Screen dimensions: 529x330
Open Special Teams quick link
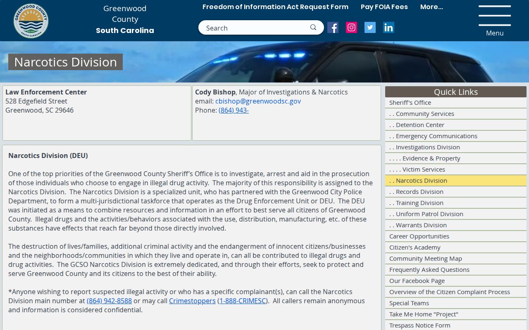(x=456, y=303)
